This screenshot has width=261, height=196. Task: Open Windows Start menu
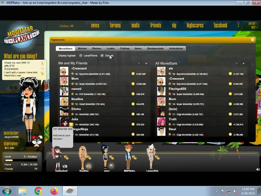coord(7,191)
